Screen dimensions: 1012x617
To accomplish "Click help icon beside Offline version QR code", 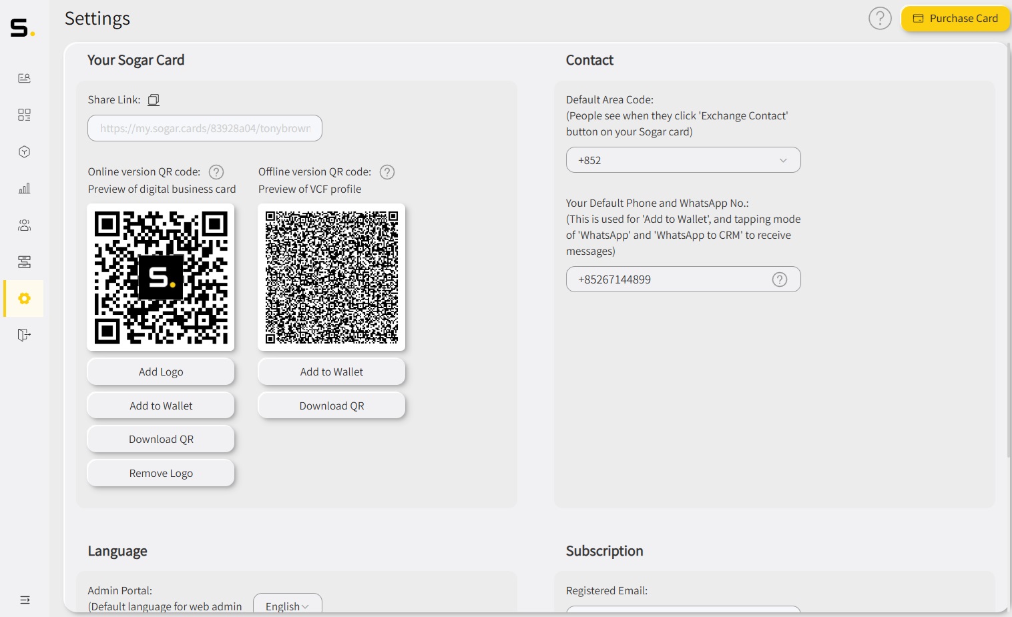I will [387, 172].
